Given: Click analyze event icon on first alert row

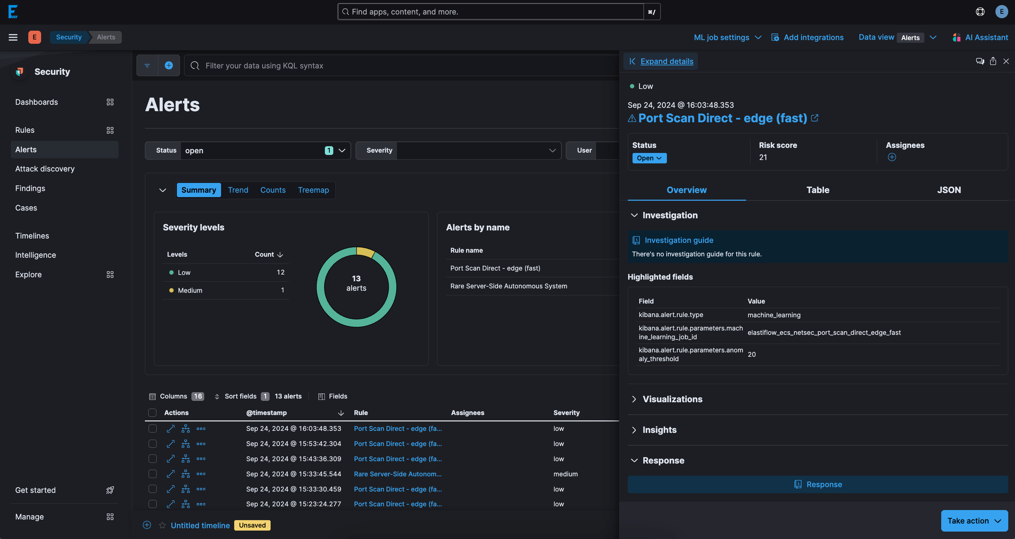Looking at the screenshot, I should pos(186,429).
